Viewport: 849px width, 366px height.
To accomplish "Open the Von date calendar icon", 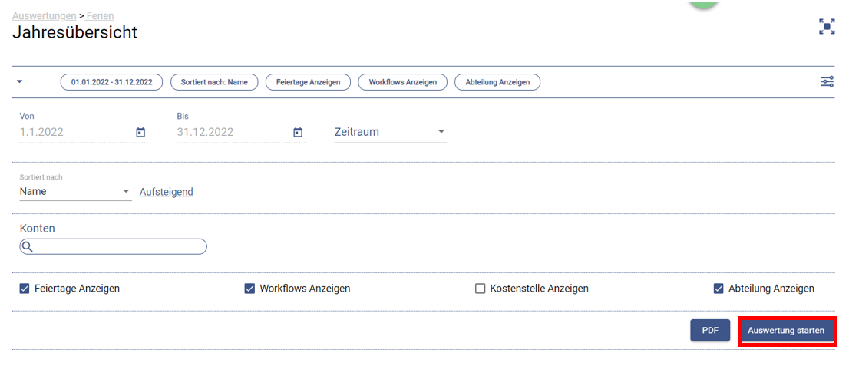I will [x=140, y=132].
